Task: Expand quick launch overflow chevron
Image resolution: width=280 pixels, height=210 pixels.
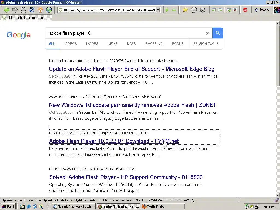Action: (47, 206)
